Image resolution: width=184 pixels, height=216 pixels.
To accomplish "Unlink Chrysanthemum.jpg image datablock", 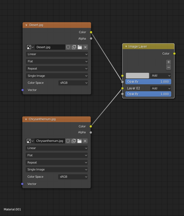I will tap(85, 141).
